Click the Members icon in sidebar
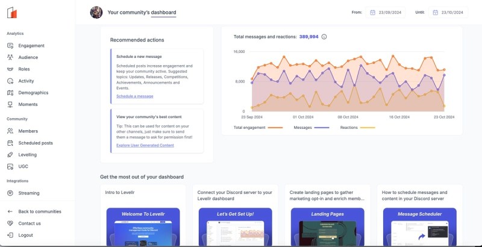This screenshot has height=247, width=482. [x=10, y=131]
